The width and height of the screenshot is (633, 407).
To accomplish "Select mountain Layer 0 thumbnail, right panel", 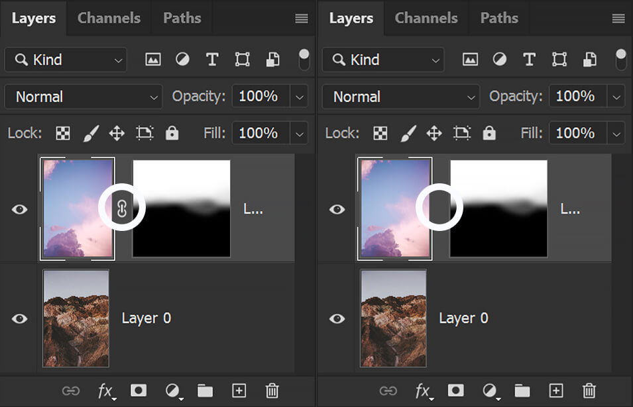I will tap(394, 318).
